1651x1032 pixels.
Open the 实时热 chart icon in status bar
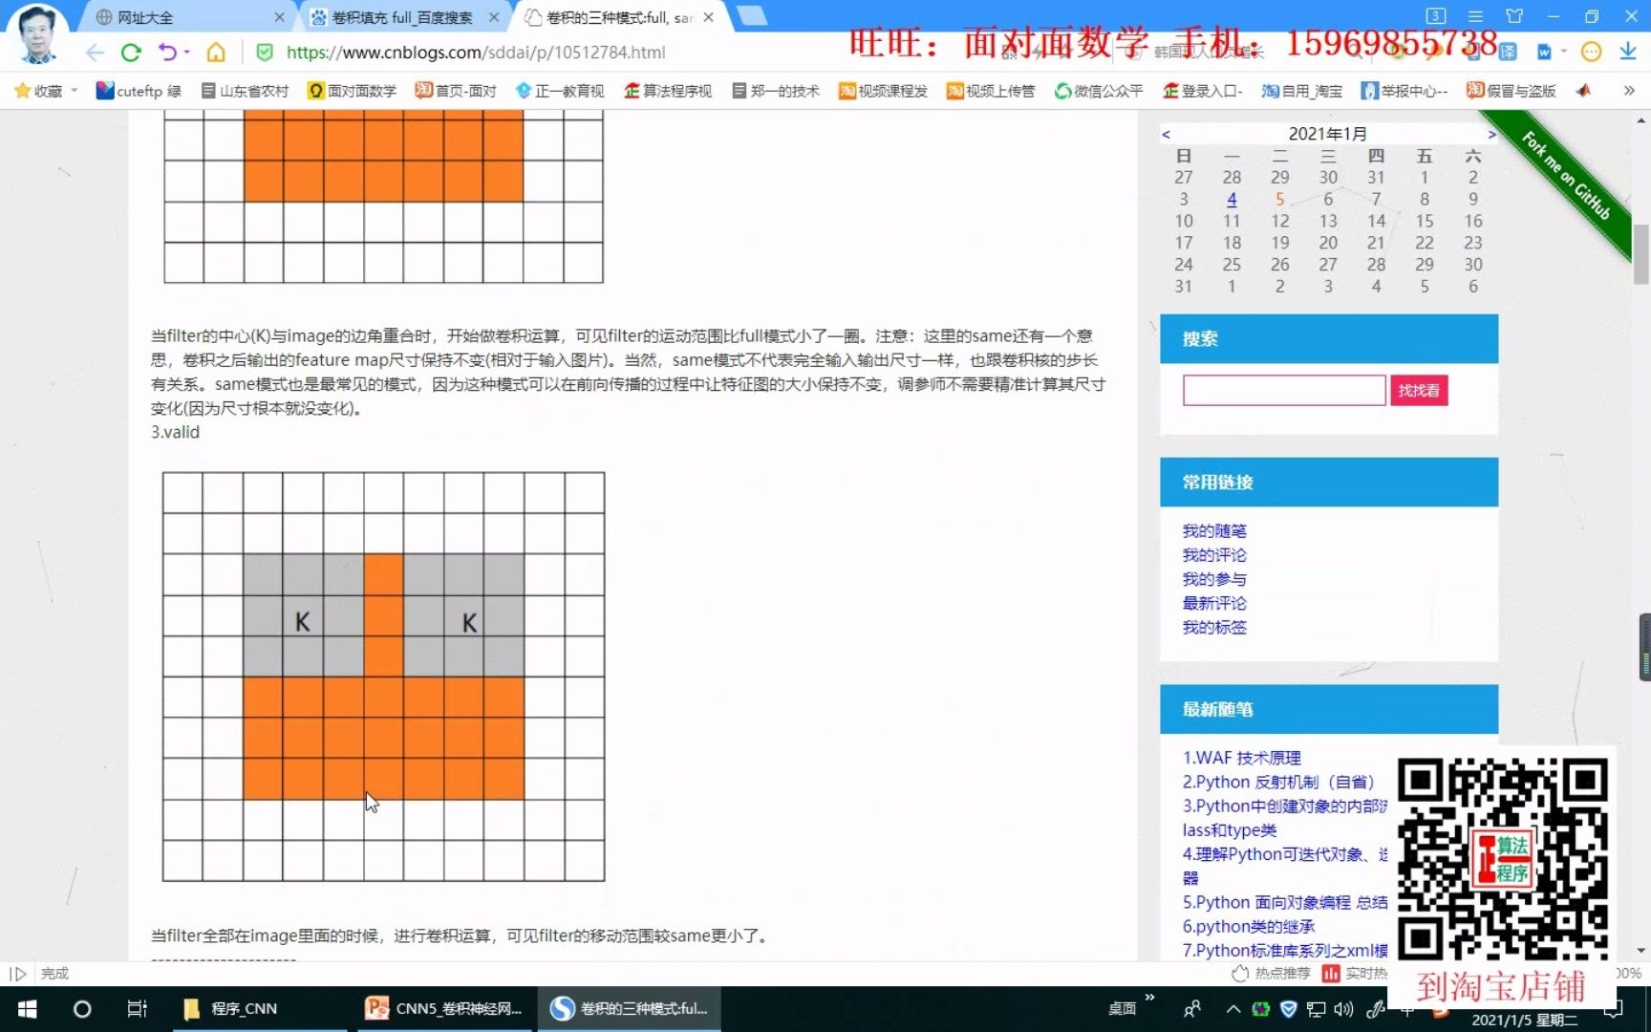1330,973
